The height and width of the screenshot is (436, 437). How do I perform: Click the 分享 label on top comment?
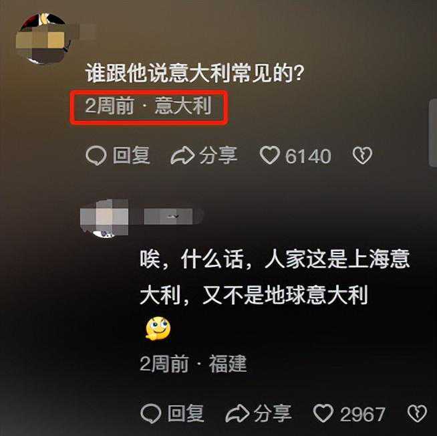click(218, 155)
